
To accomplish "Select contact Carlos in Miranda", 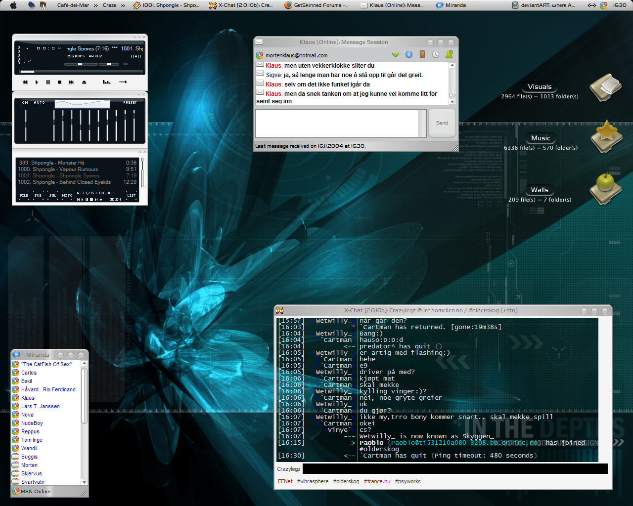I will (29, 373).
